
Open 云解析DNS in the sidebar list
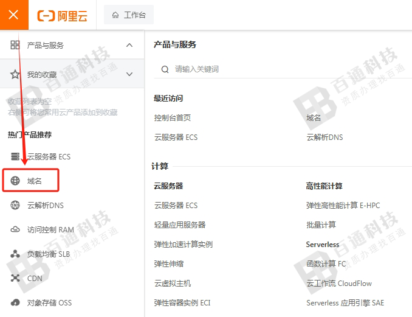pos(46,206)
